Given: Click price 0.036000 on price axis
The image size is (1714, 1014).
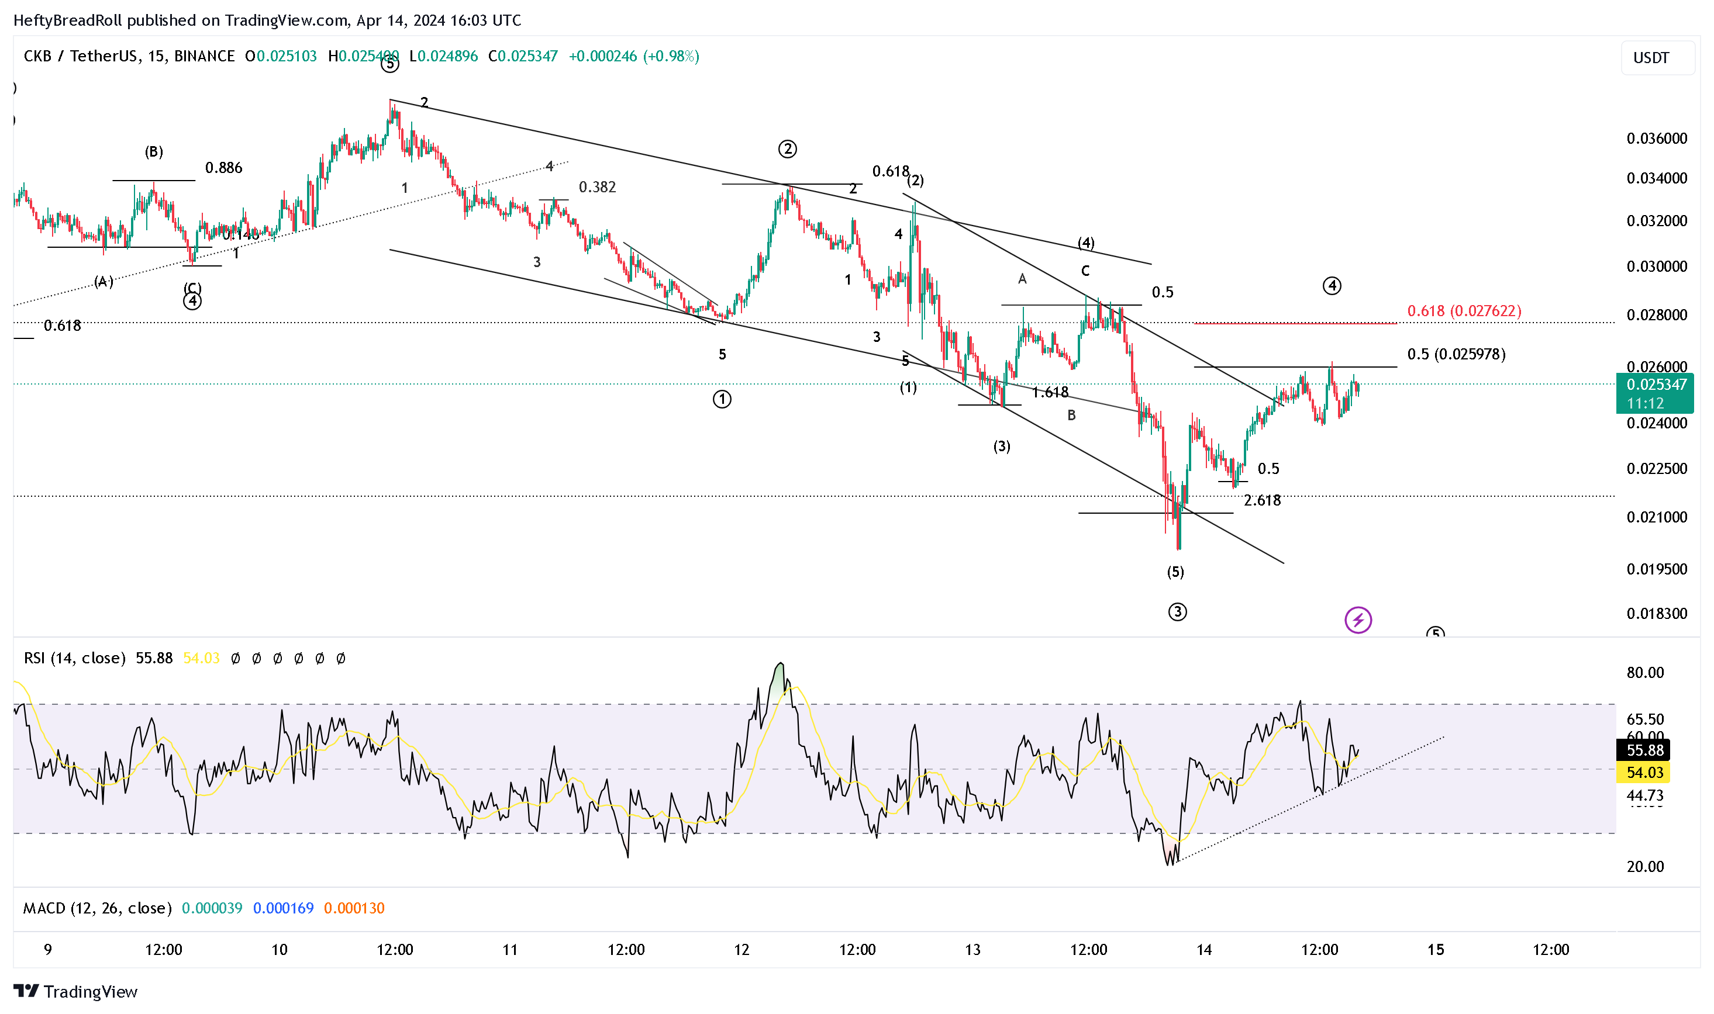Looking at the screenshot, I should coord(1657,139).
